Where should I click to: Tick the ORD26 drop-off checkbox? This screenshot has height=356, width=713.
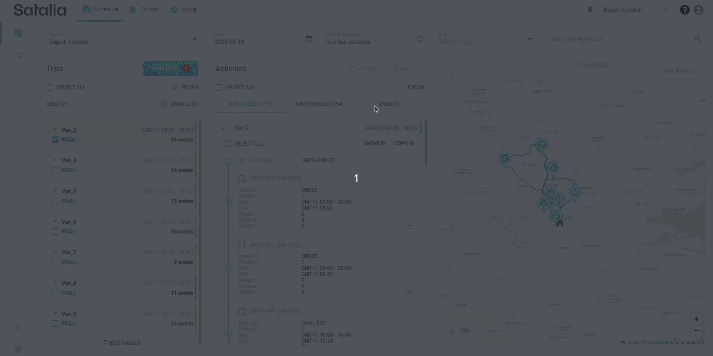[x=242, y=179]
